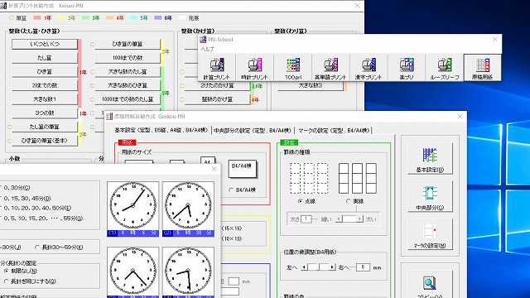Click マークの設定(M) icon button in Genkou-PRI
The image size is (530, 298).
[430, 234]
